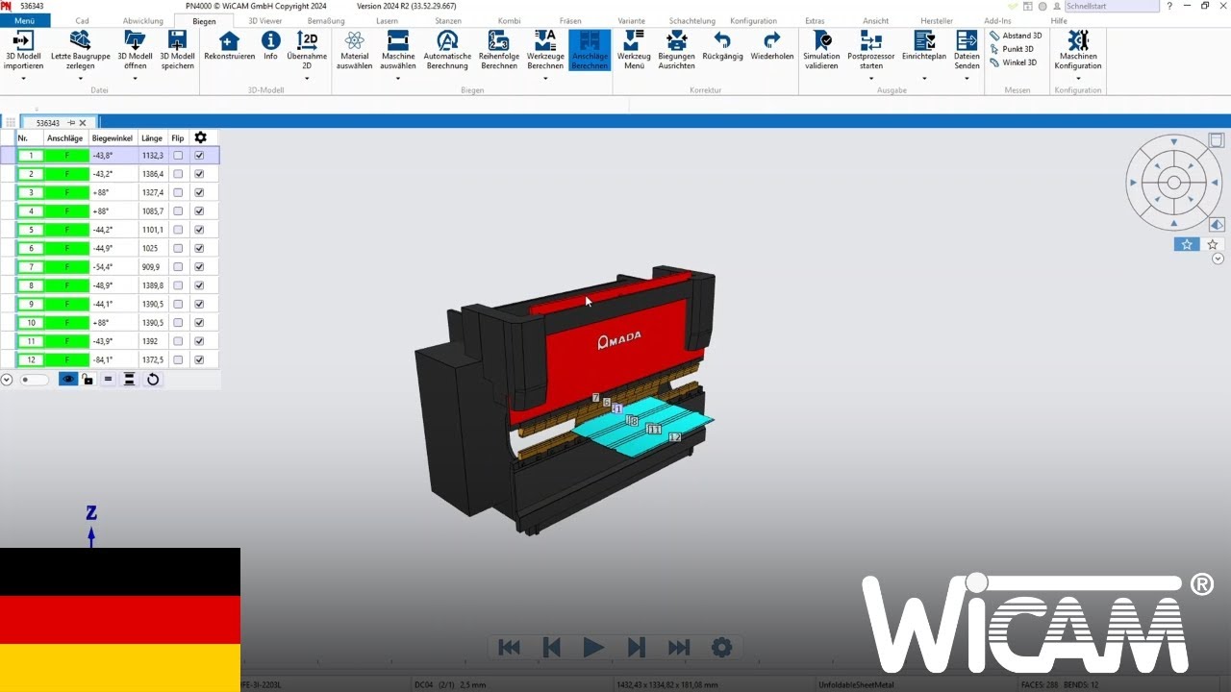This screenshot has width=1231, height=692.
Task: Click the highlighted Anschläge Berechnen tool
Action: 590,50
